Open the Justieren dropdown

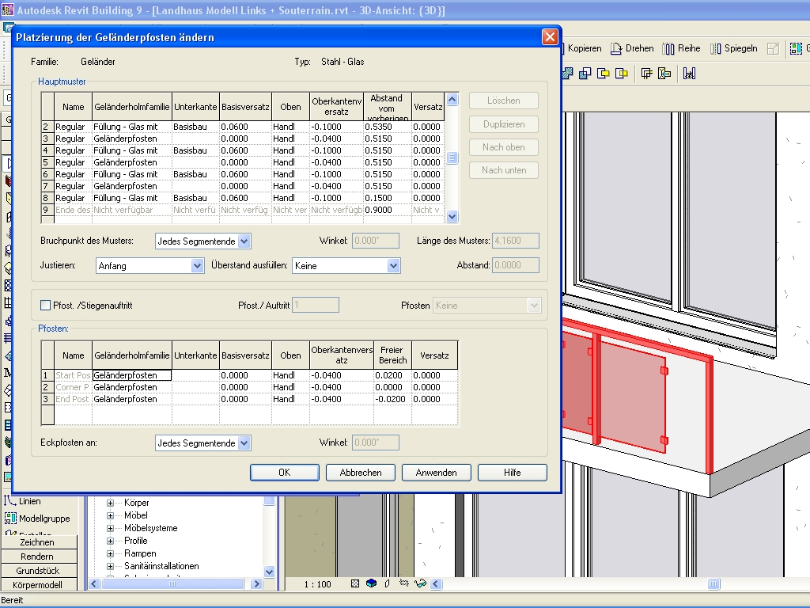[150, 266]
